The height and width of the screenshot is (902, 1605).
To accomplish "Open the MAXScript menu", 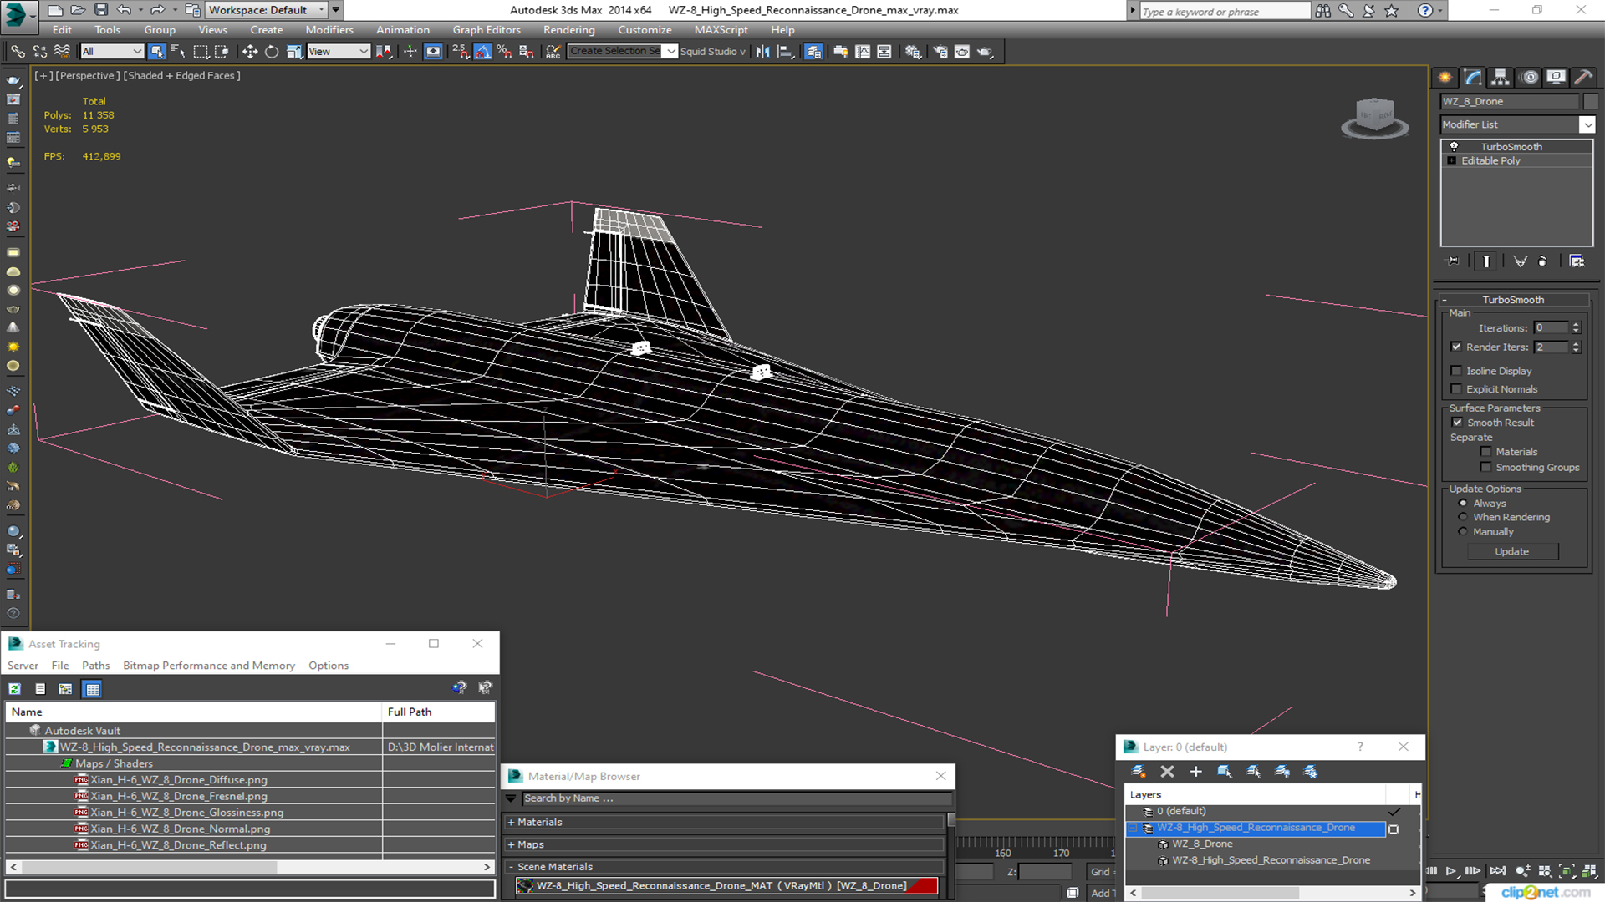I will pos(721,30).
